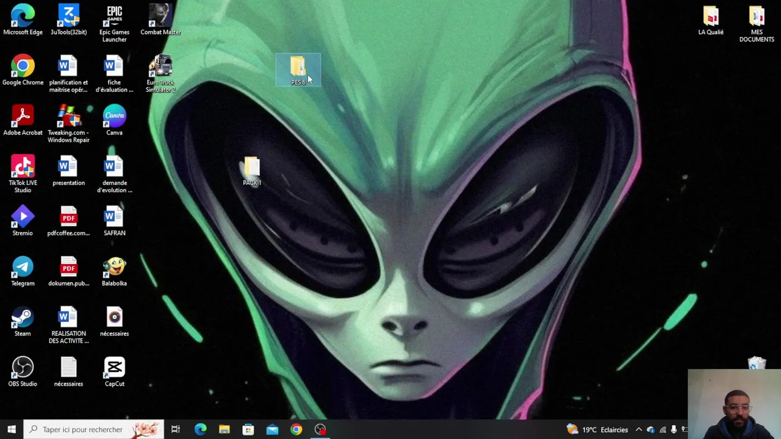Click the recording app taskbar icon

[x=320, y=429]
